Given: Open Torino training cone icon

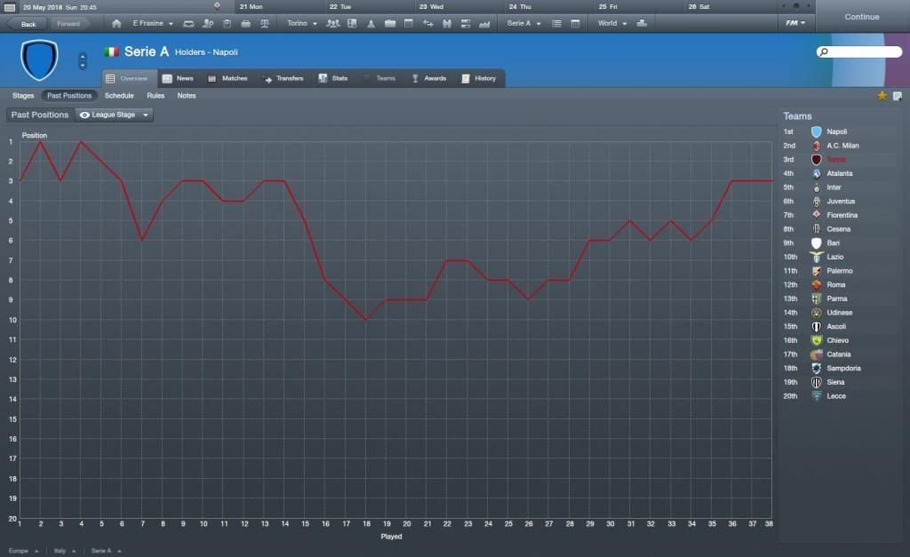Looking at the screenshot, I should 371,24.
